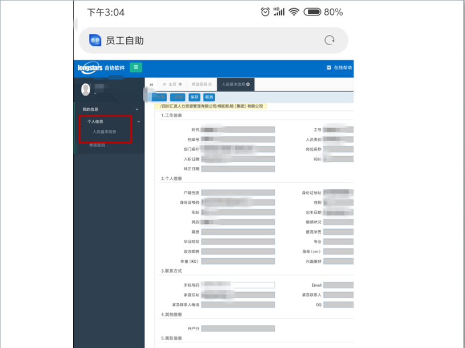The width and height of the screenshot is (465, 348).
Task: Click the 转正日期 field
Action: click(238, 169)
